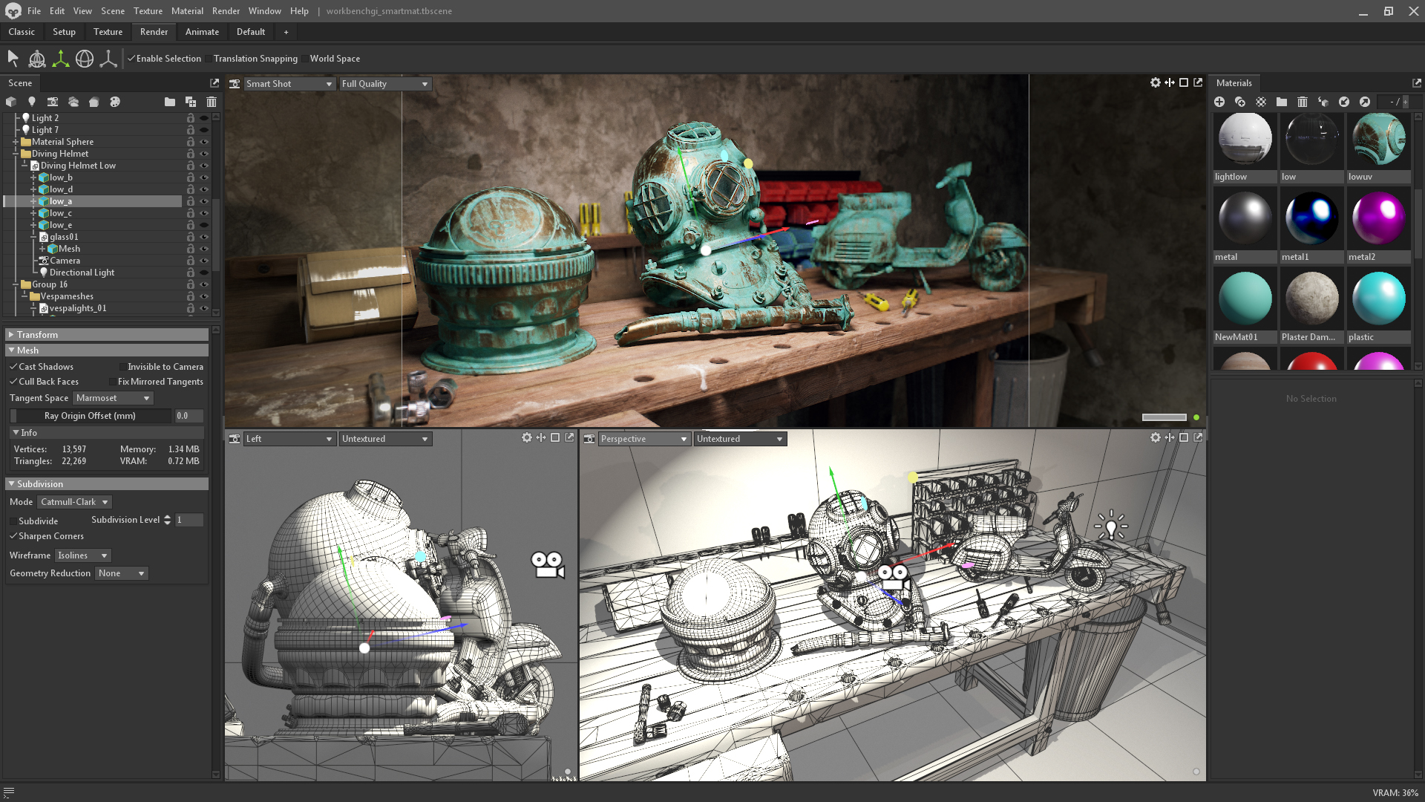The height and width of the screenshot is (802, 1425).
Task: Toggle Sharpen Corners subdivision checkbox
Action: (13, 535)
